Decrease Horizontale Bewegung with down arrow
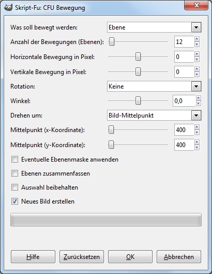212x274 pixels. pyautogui.click(x=197, y=60)
